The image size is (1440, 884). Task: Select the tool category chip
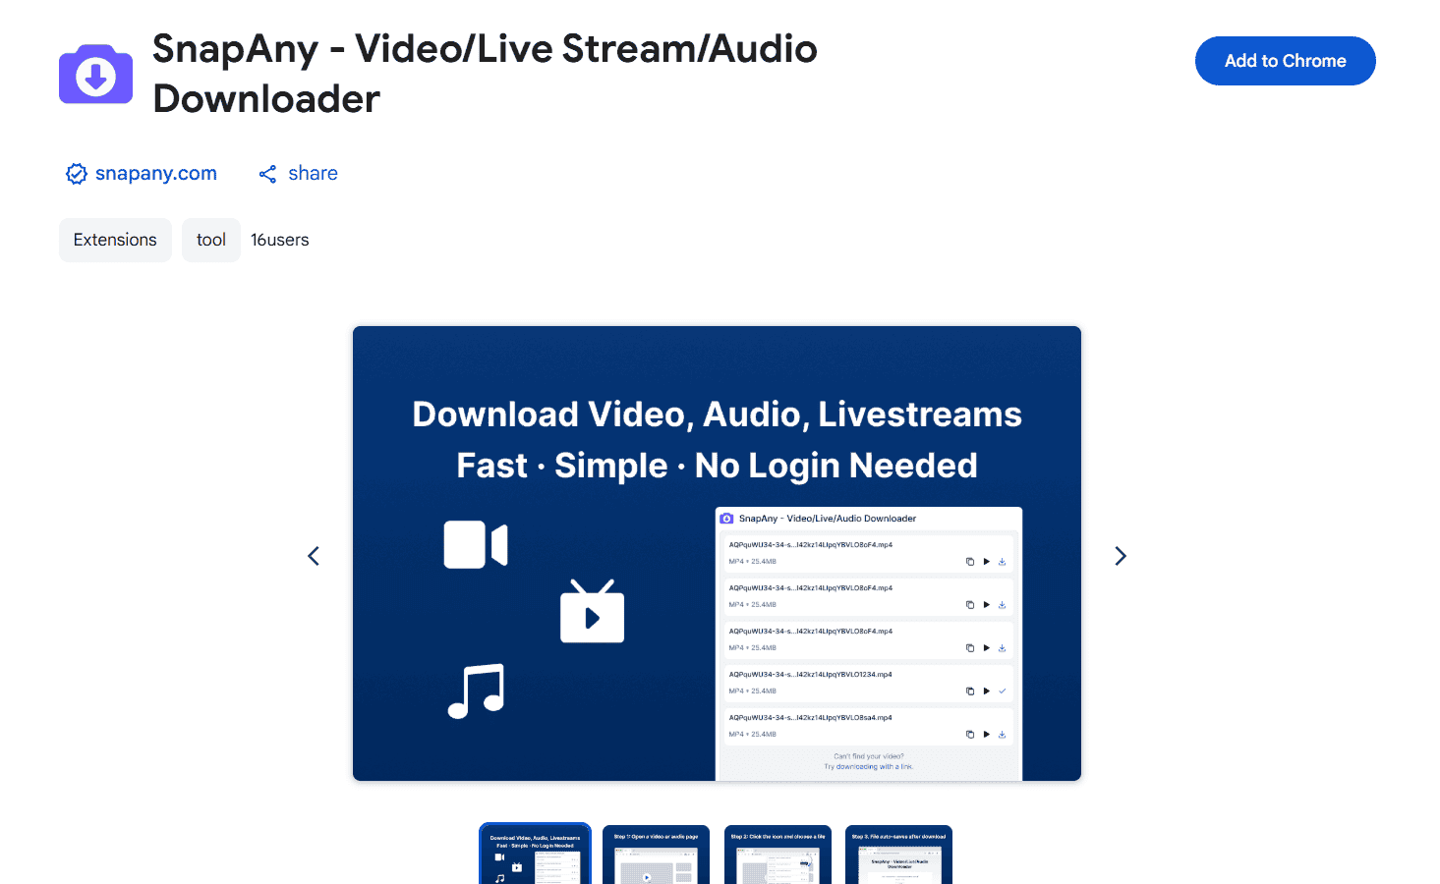210,240
